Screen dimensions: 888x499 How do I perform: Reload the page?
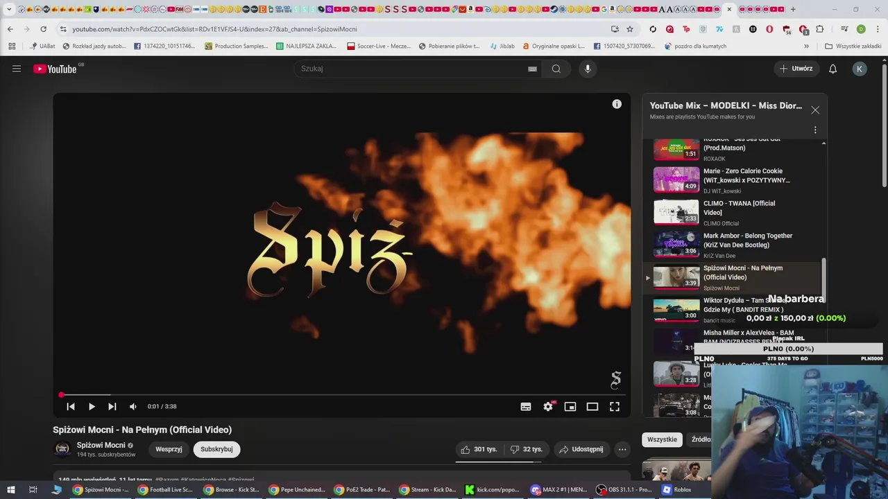[x=43, y=29]
